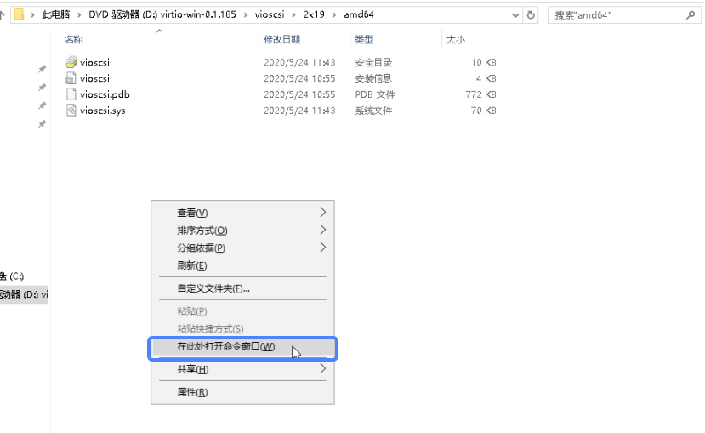Viewport: 705px width, 433px height.
Task: Choose 刷新(E) from the context menu
Action: (242, 265)
